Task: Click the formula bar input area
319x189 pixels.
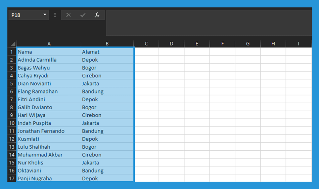Action: point(209,23)
